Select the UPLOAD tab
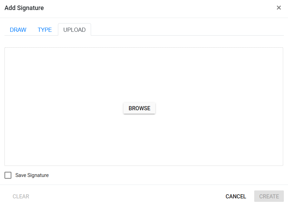288x206 pixels. [x=74, y=30]
